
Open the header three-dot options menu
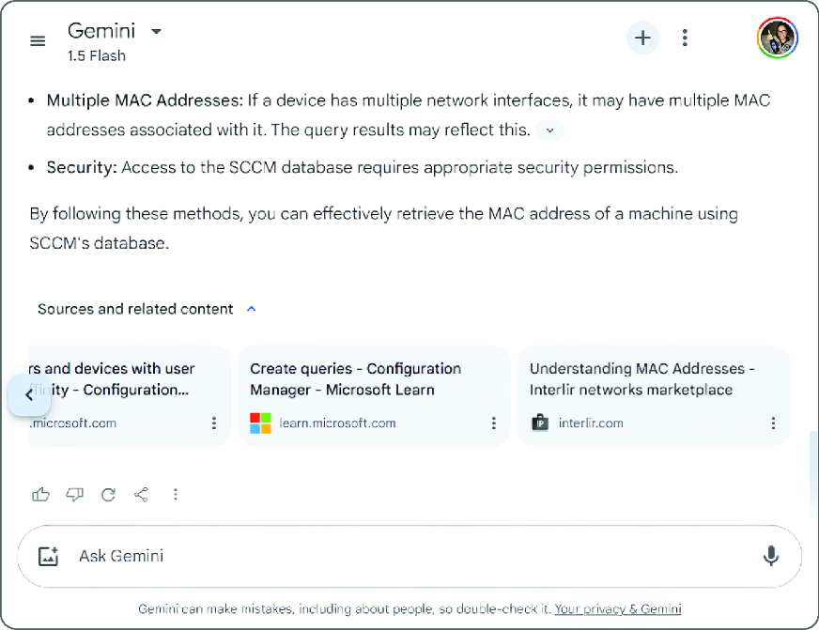coord(685,38)
